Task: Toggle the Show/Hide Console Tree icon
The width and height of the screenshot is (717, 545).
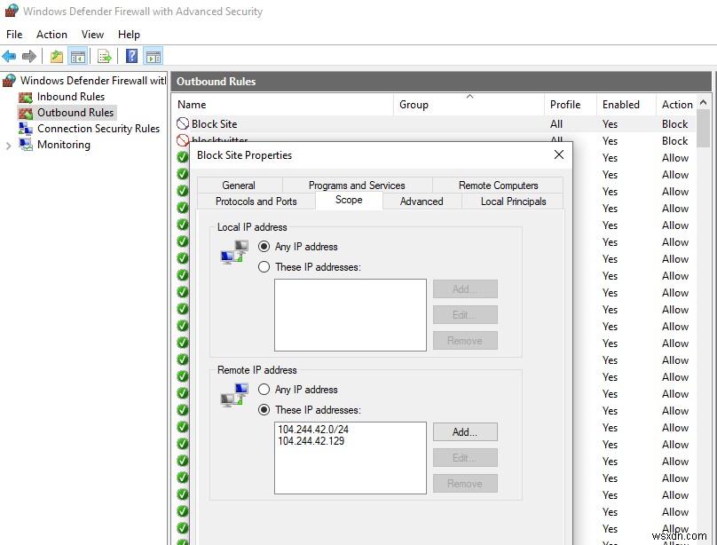Action: click(x=76, y=56)
